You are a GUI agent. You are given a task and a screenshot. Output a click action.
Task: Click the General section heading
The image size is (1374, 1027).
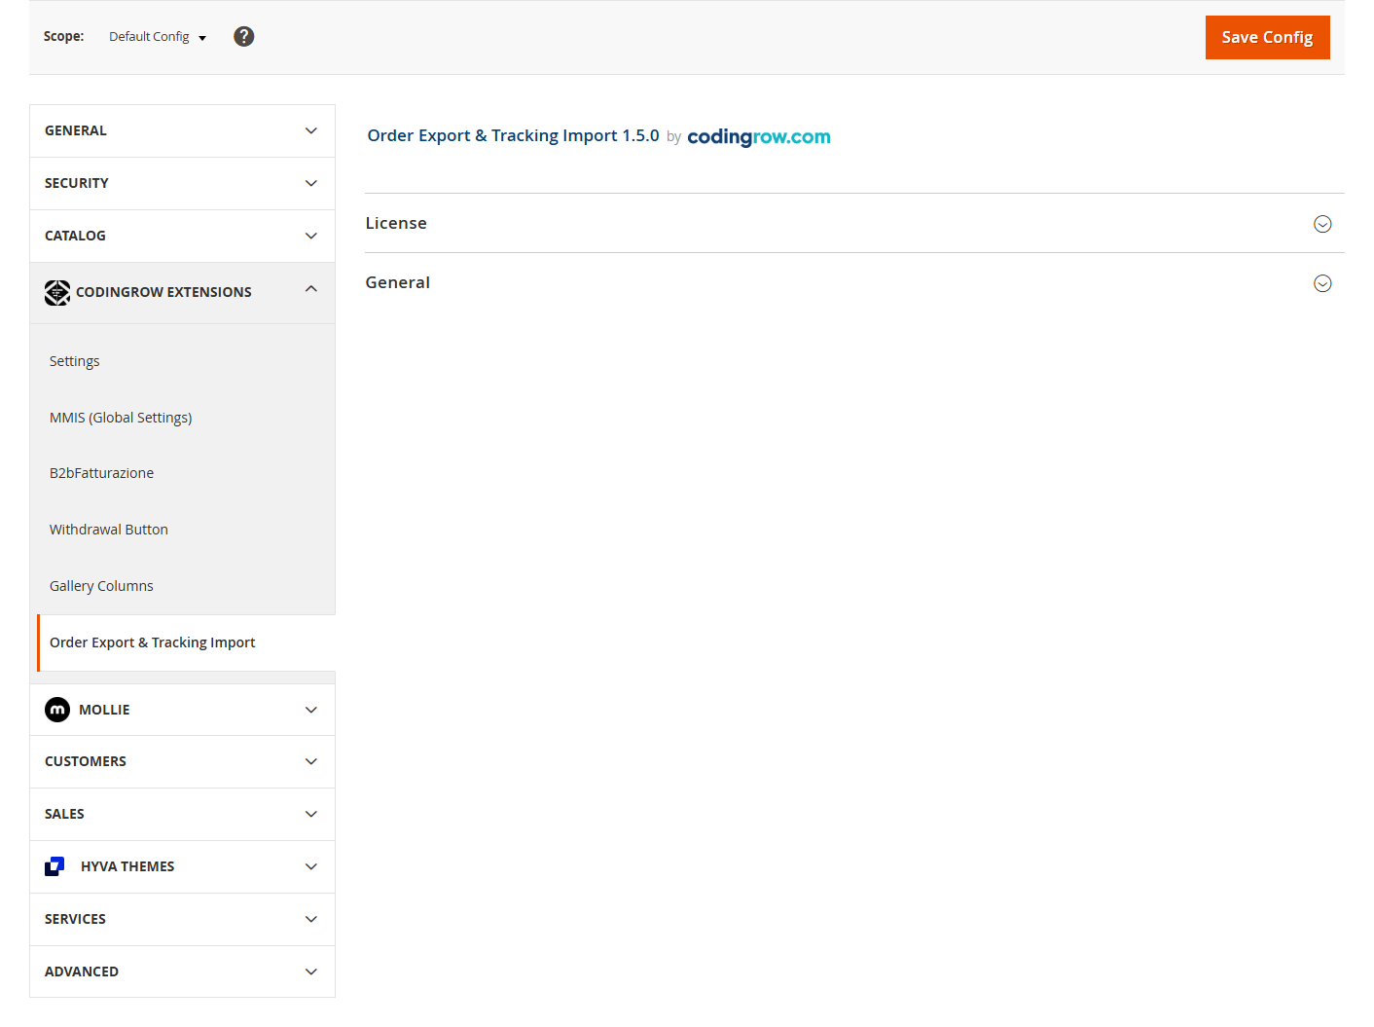pyautogui.click(x=398, y=282)
